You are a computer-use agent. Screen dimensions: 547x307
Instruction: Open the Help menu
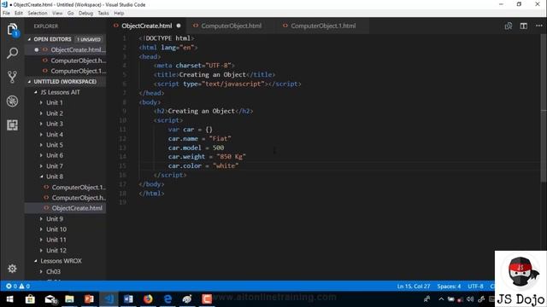[x=119, y=14]
